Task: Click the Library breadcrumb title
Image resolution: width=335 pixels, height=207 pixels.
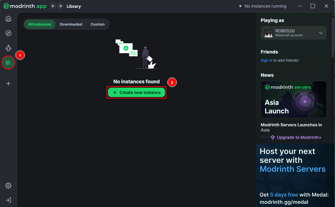Action: click(x=74, y=6)
